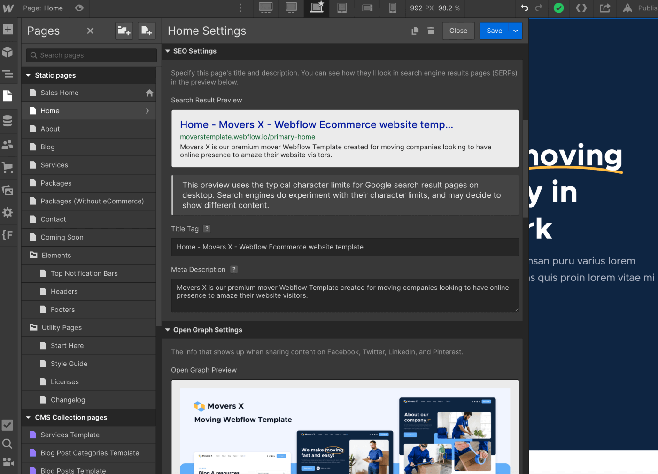The height and width of the screenshot is (474, 658).
Task: Select the Blog Post Categories Template page
Action: click(x=89, y=453)
